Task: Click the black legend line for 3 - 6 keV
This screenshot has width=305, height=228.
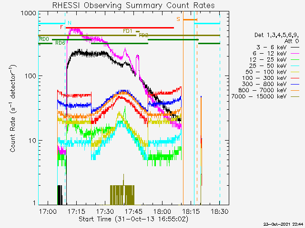Action: [x=295, y=47]
